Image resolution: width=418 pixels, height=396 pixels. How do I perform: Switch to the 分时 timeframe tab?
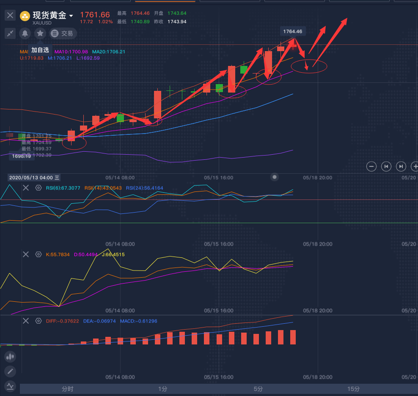click(x=67, y=389)
